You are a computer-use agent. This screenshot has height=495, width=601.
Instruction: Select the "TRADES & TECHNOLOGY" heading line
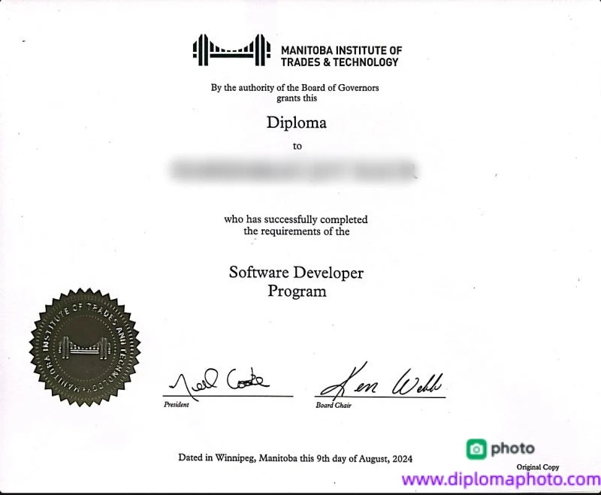[340, 62]
